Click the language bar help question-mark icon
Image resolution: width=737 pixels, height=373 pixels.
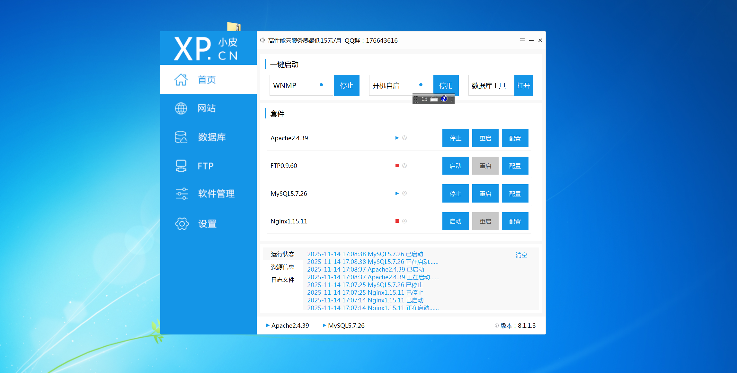pyautogui.click(x=444, y=99)
